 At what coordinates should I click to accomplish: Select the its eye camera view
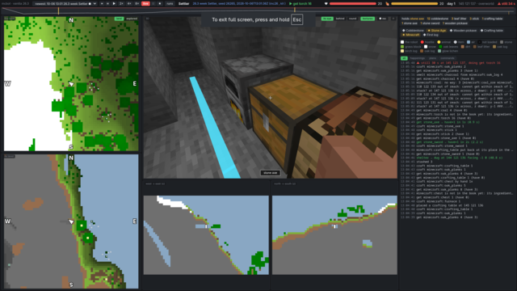point(327,19)
